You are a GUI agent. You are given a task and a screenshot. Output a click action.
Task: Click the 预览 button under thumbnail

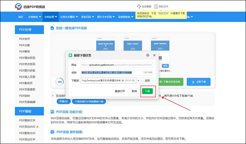point(165,66)
